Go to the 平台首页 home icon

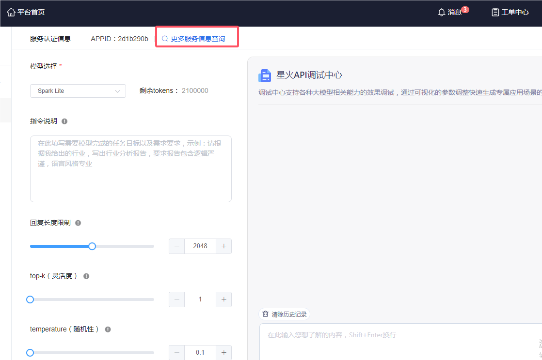[x=11, y=12]
